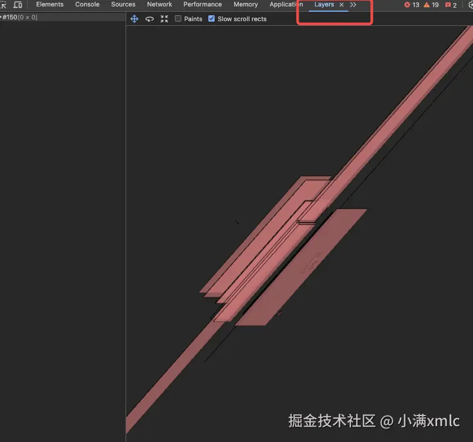Select the rotate mode tool
This screenshot has height=442, width=473.
coord(149,19)
